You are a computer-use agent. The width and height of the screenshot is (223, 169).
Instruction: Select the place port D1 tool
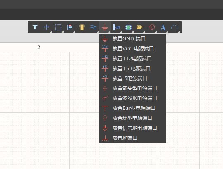[139, 27]
